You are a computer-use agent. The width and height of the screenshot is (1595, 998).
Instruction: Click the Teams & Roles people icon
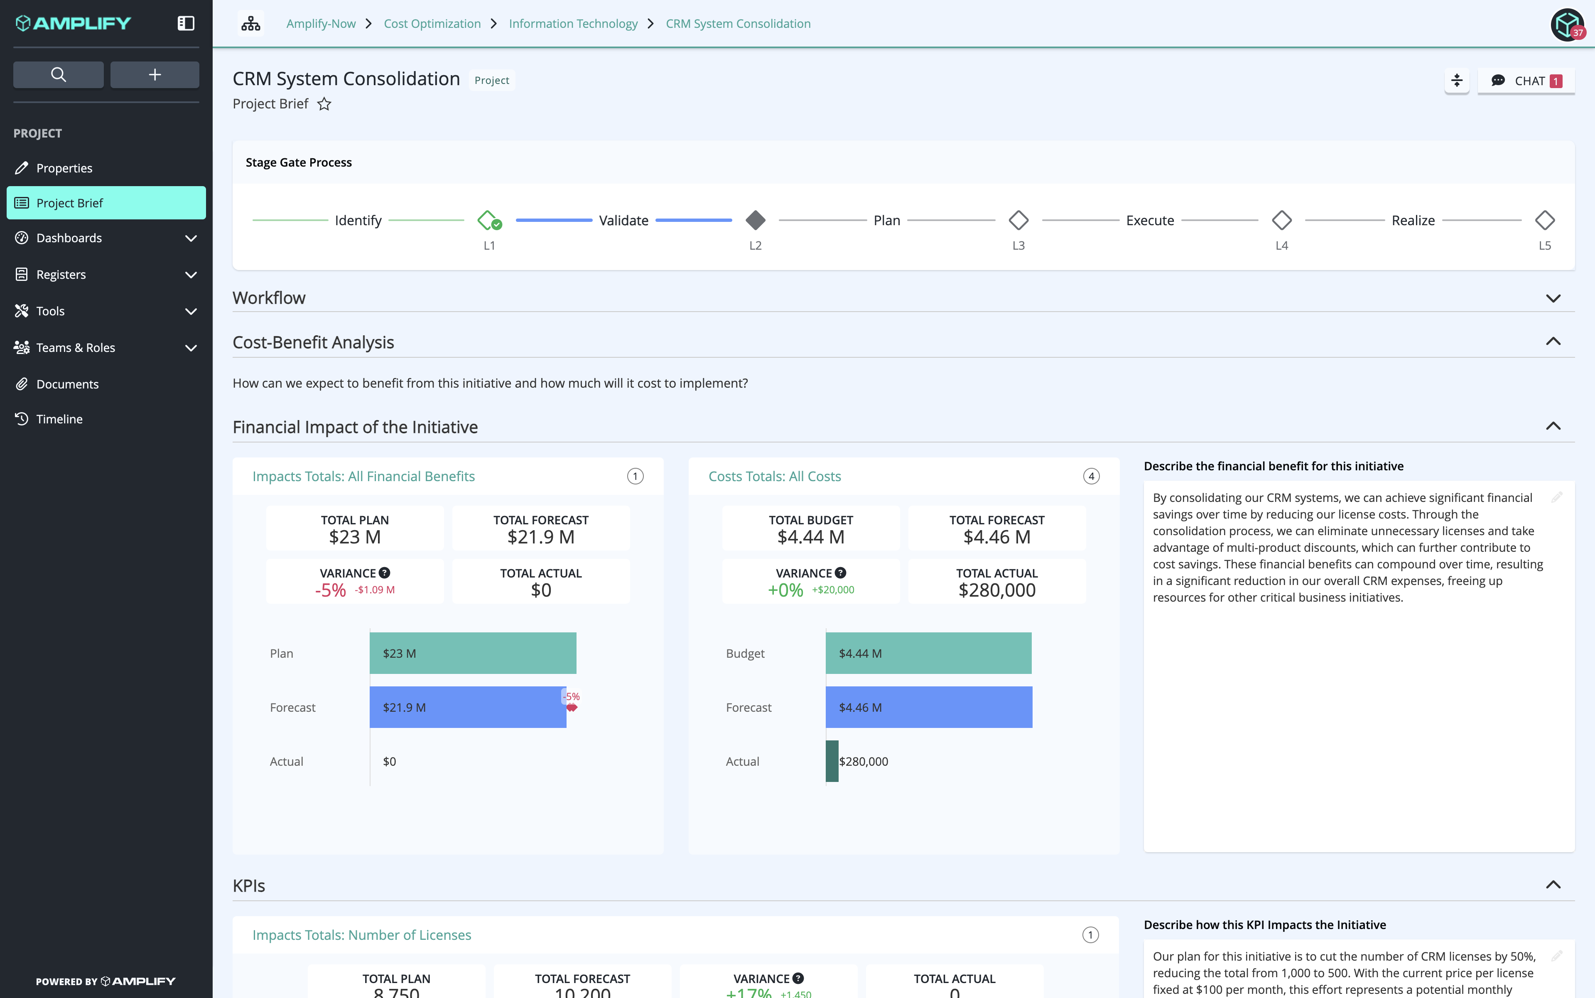click(x=22, y=348)
